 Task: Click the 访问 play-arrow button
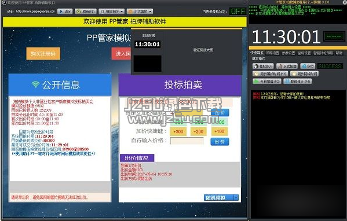65,12
